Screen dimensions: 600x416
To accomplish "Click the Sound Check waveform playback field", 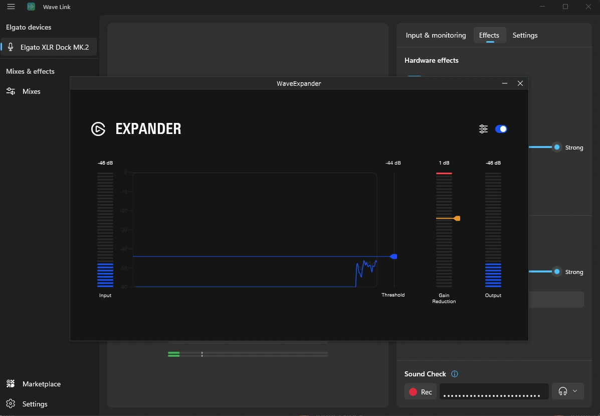I will (494, 391).
